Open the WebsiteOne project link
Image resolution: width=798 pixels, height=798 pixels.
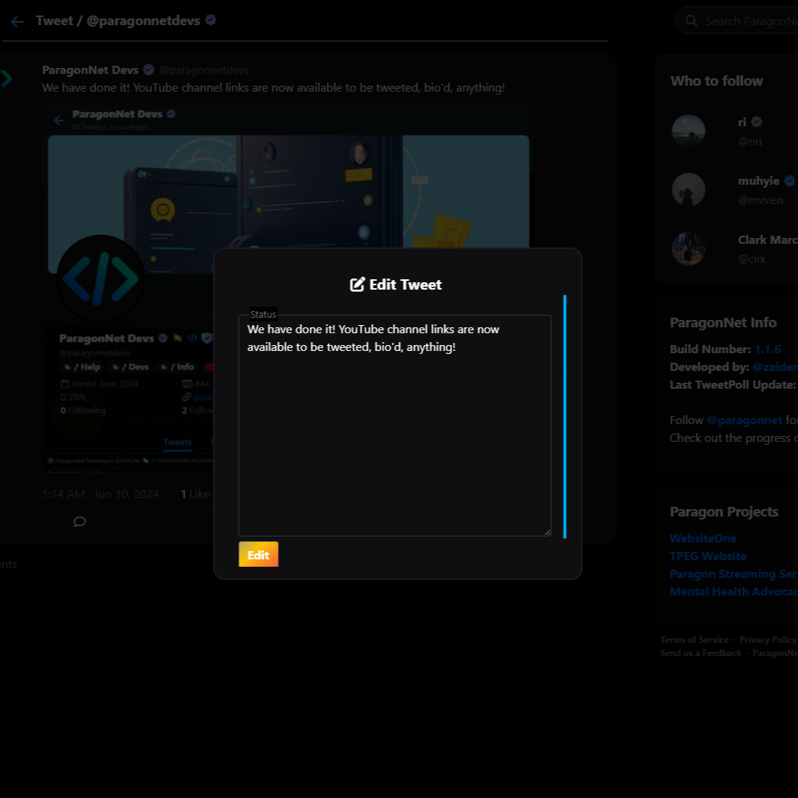click(703, 538)
